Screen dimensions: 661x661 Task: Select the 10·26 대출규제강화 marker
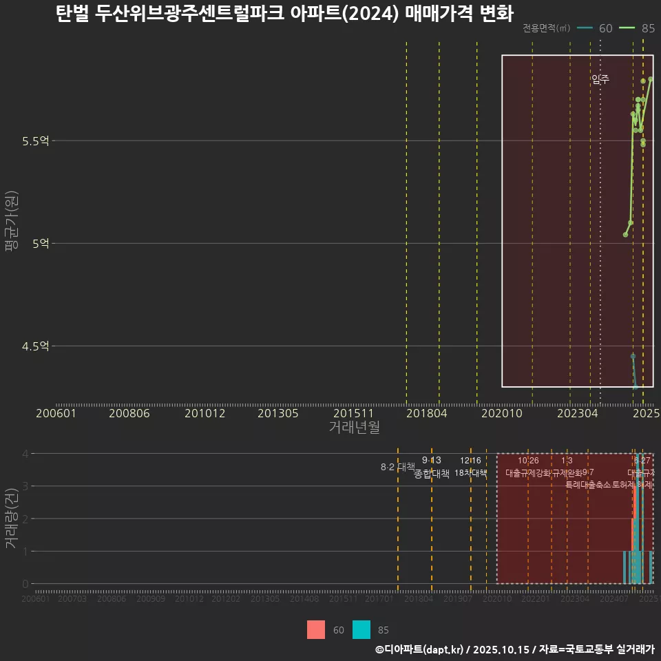coord(527,466)
